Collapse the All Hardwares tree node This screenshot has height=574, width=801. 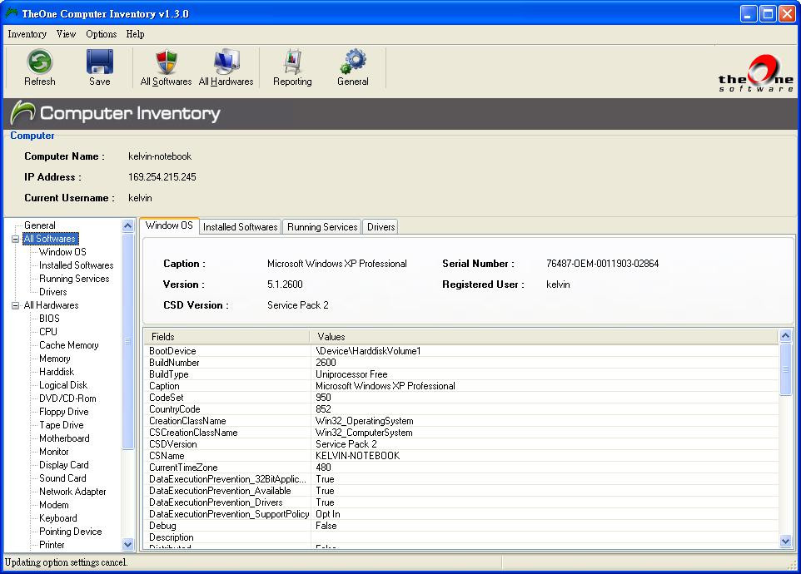[15, 305]
